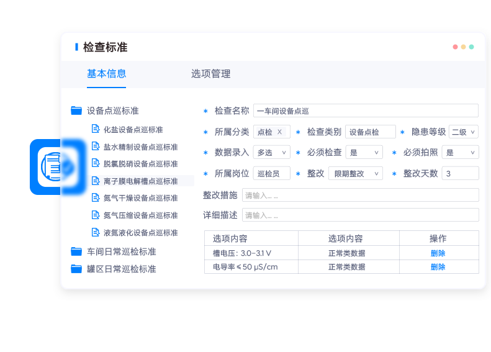Delete the 槽电压 option row

click(x=438, y=253)
